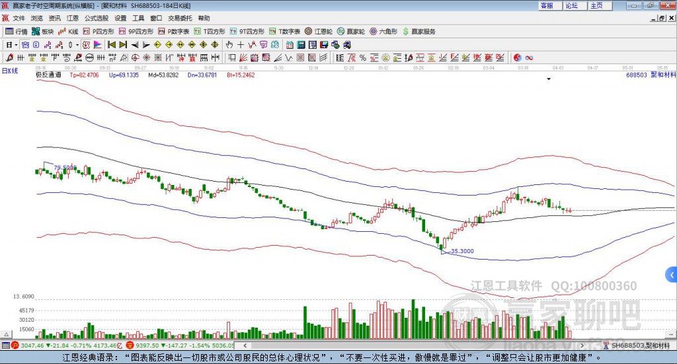This screenshot has width=677, height=364.
Task: Open the 帮助 menu
Action: [x=204, y=18]
